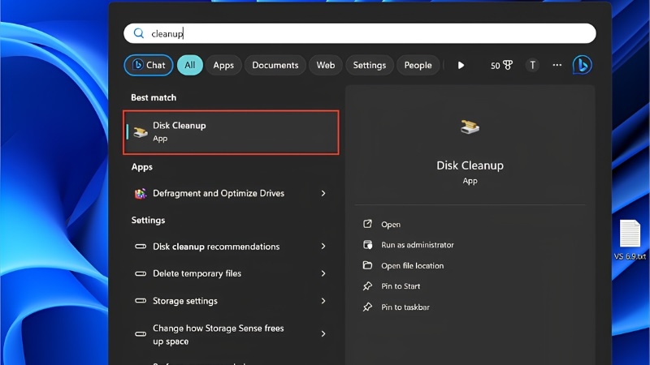Click the Bing chat icon at right

pos(582,65)
